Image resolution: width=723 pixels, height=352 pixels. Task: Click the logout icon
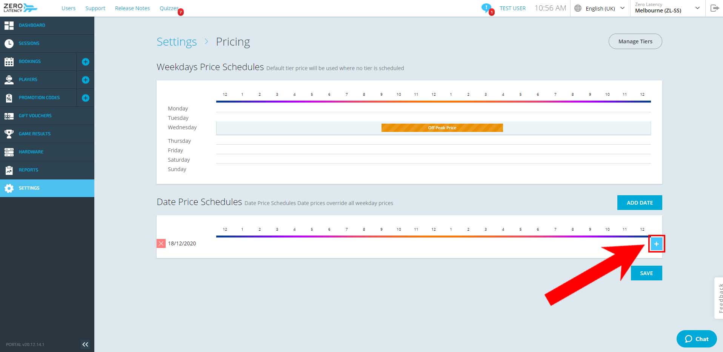pyautogui.click(x=714, y=8)
